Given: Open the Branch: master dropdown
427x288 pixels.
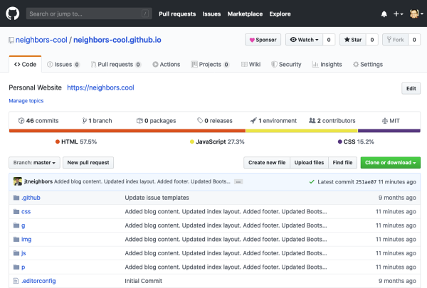Looking at the screenshot, I should coord(34,163).
